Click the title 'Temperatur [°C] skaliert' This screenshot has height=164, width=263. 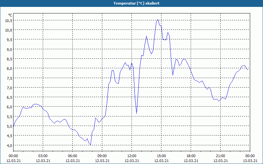pyautogui.click(x=136, y=3)
